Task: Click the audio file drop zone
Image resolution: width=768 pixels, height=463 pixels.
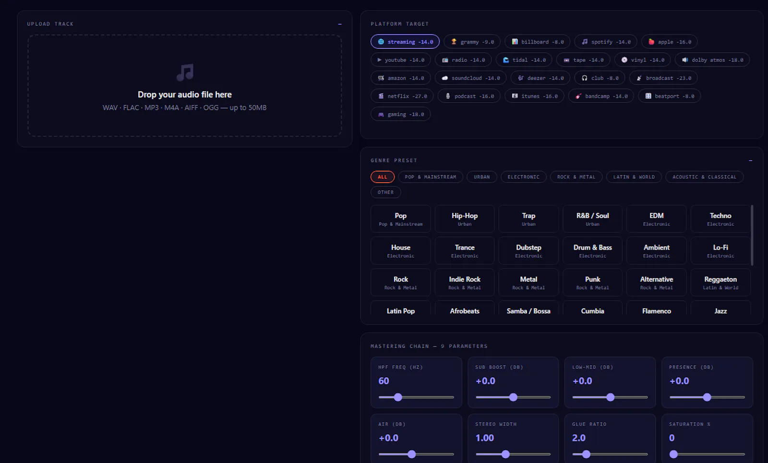Action: (185, 86)
